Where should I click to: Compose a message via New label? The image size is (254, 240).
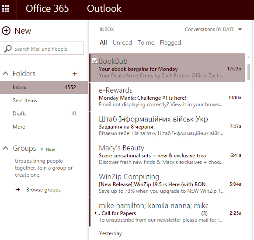pyautogui.click(x=23, y=31)
